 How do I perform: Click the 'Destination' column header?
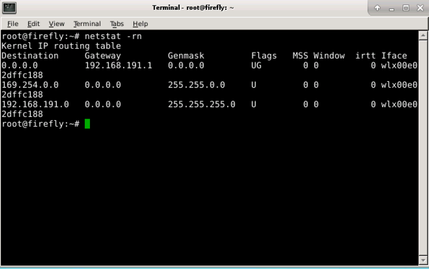30,56
